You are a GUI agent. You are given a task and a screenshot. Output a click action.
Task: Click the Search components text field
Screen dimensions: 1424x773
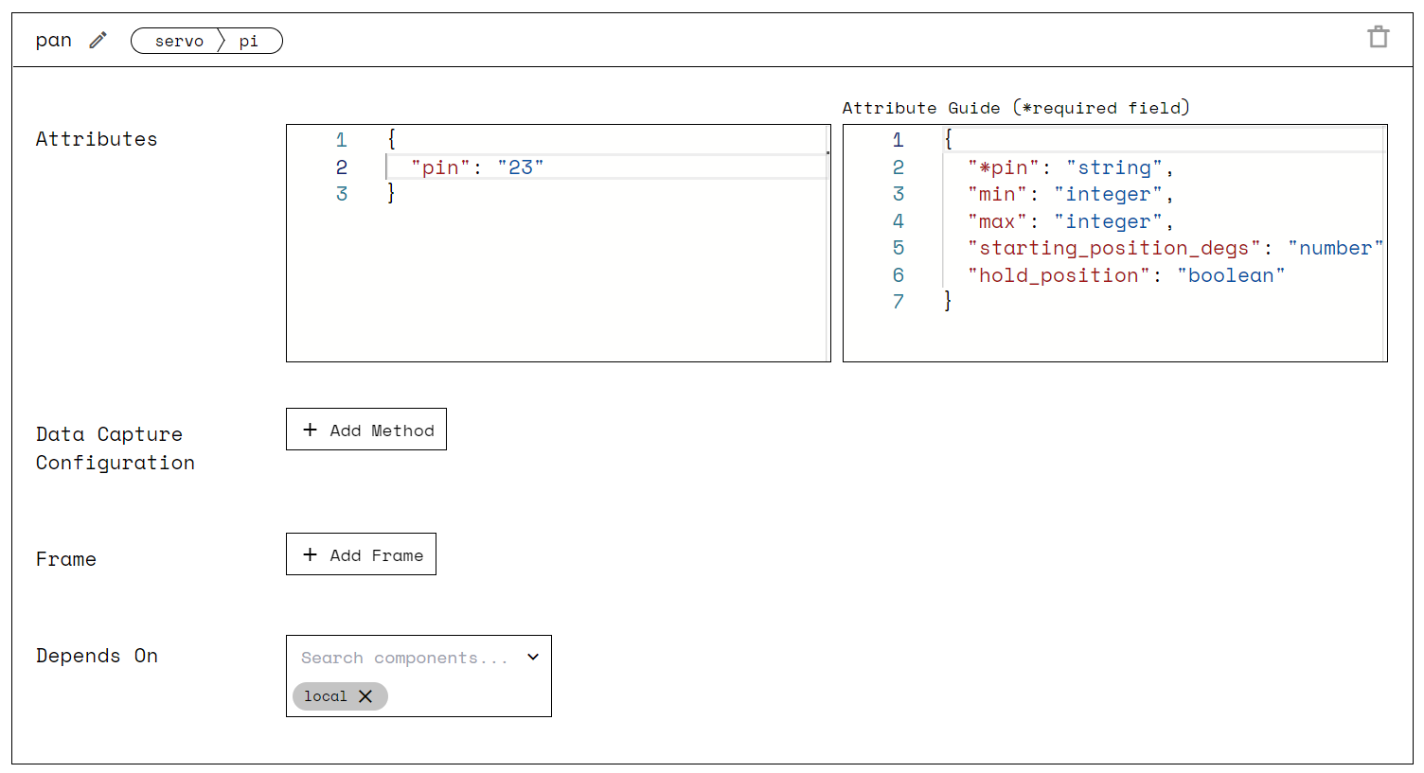pos(398,657)
